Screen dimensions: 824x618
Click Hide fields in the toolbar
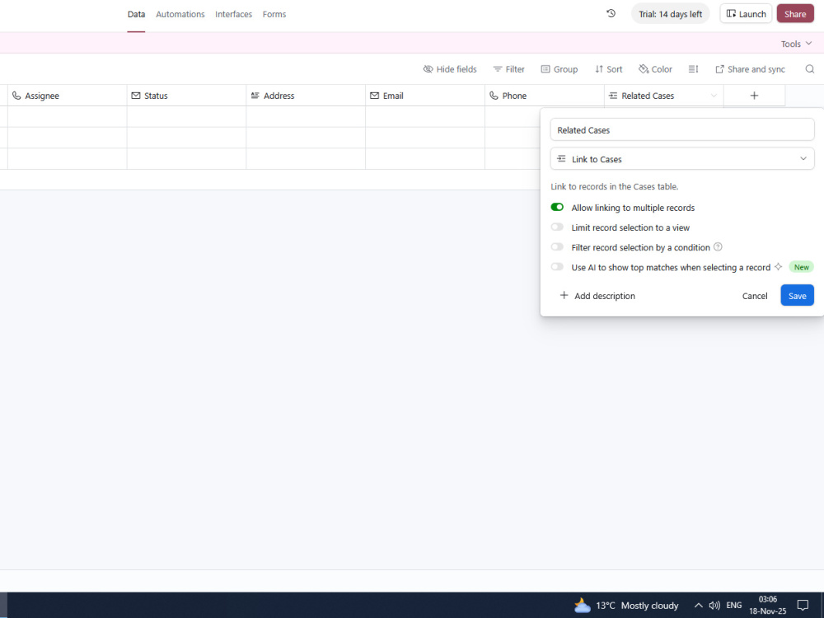point(450,69)
